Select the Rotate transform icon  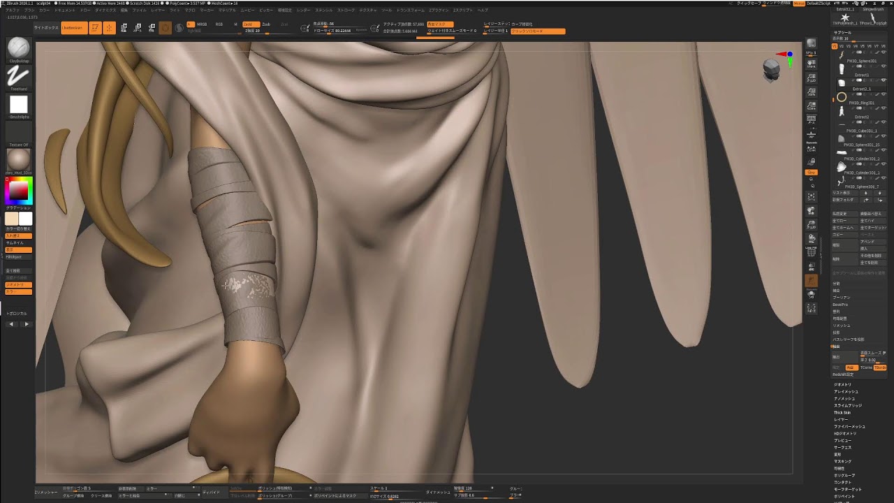[152, 28]
